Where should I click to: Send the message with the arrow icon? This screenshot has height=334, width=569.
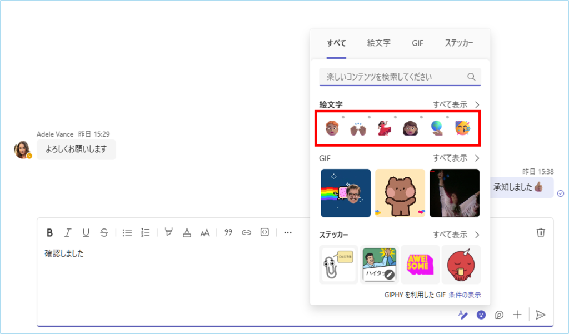pyautogui.click(x=540, y=315)
